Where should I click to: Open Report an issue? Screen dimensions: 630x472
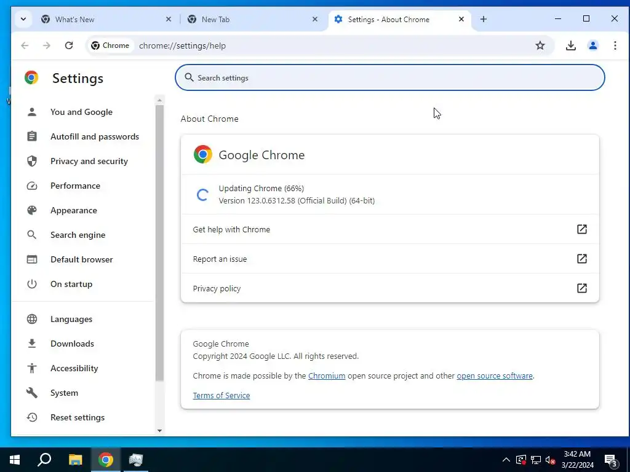(389, 259)
